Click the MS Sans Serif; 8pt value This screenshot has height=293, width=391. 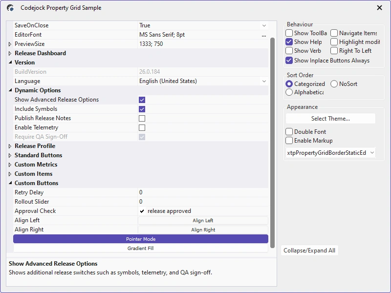(162, 35)
